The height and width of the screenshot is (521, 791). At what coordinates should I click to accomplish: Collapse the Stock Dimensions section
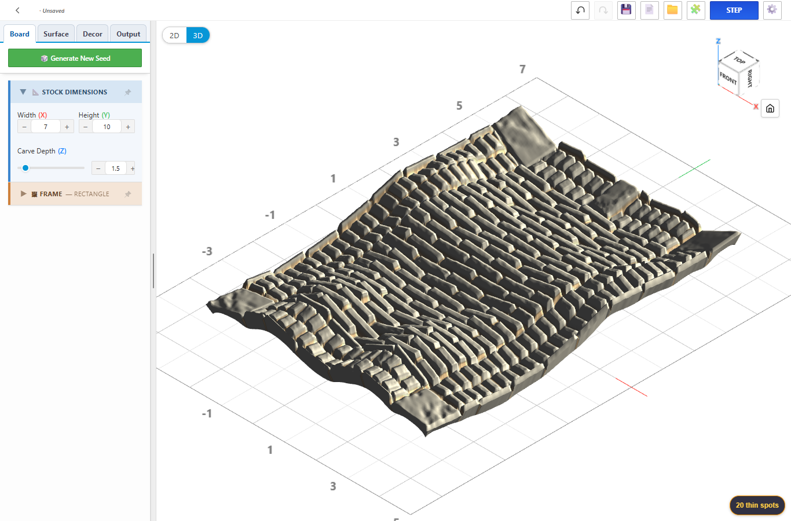coord(23,92)
